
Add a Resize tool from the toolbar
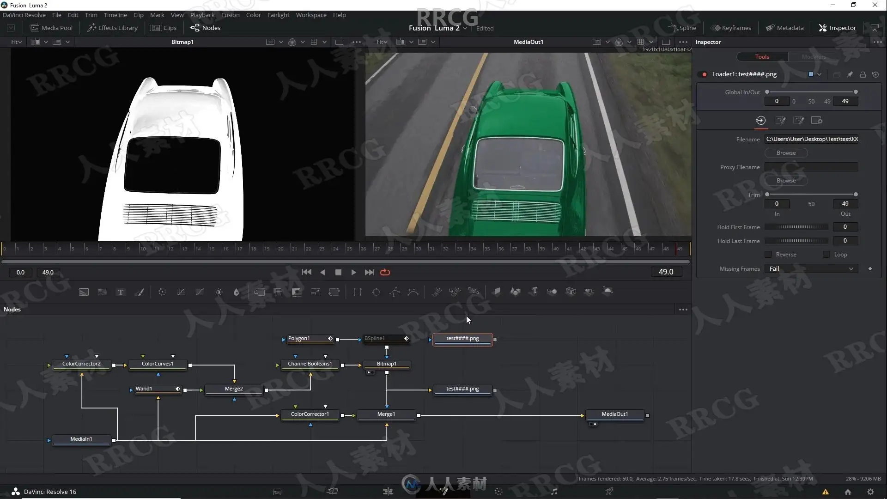(x=316, y=292)
